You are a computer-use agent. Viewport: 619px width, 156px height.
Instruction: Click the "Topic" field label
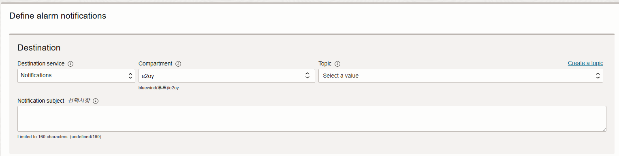[x=325, y=64]
